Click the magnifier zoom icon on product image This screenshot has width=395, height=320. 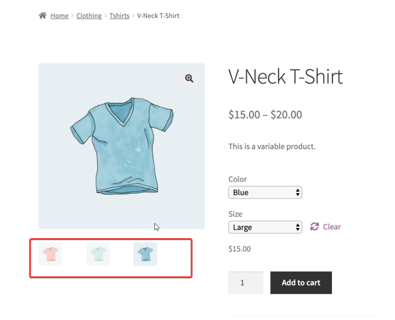pyautogui.click(x=188, y=79)
